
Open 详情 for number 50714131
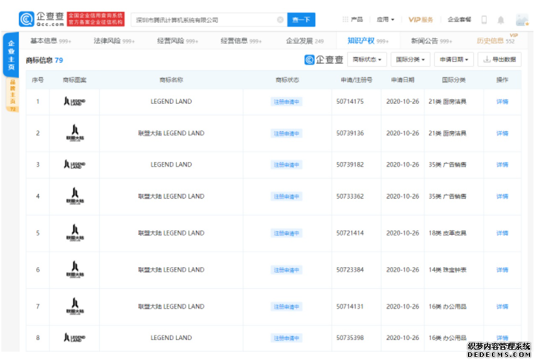click(502, 306)
